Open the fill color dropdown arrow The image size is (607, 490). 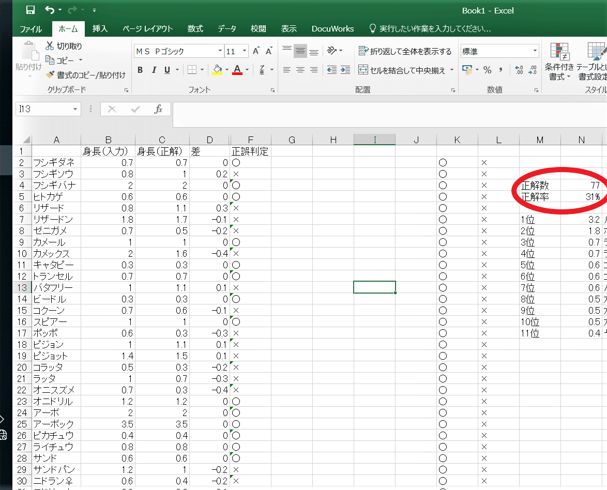coord(227,70)
